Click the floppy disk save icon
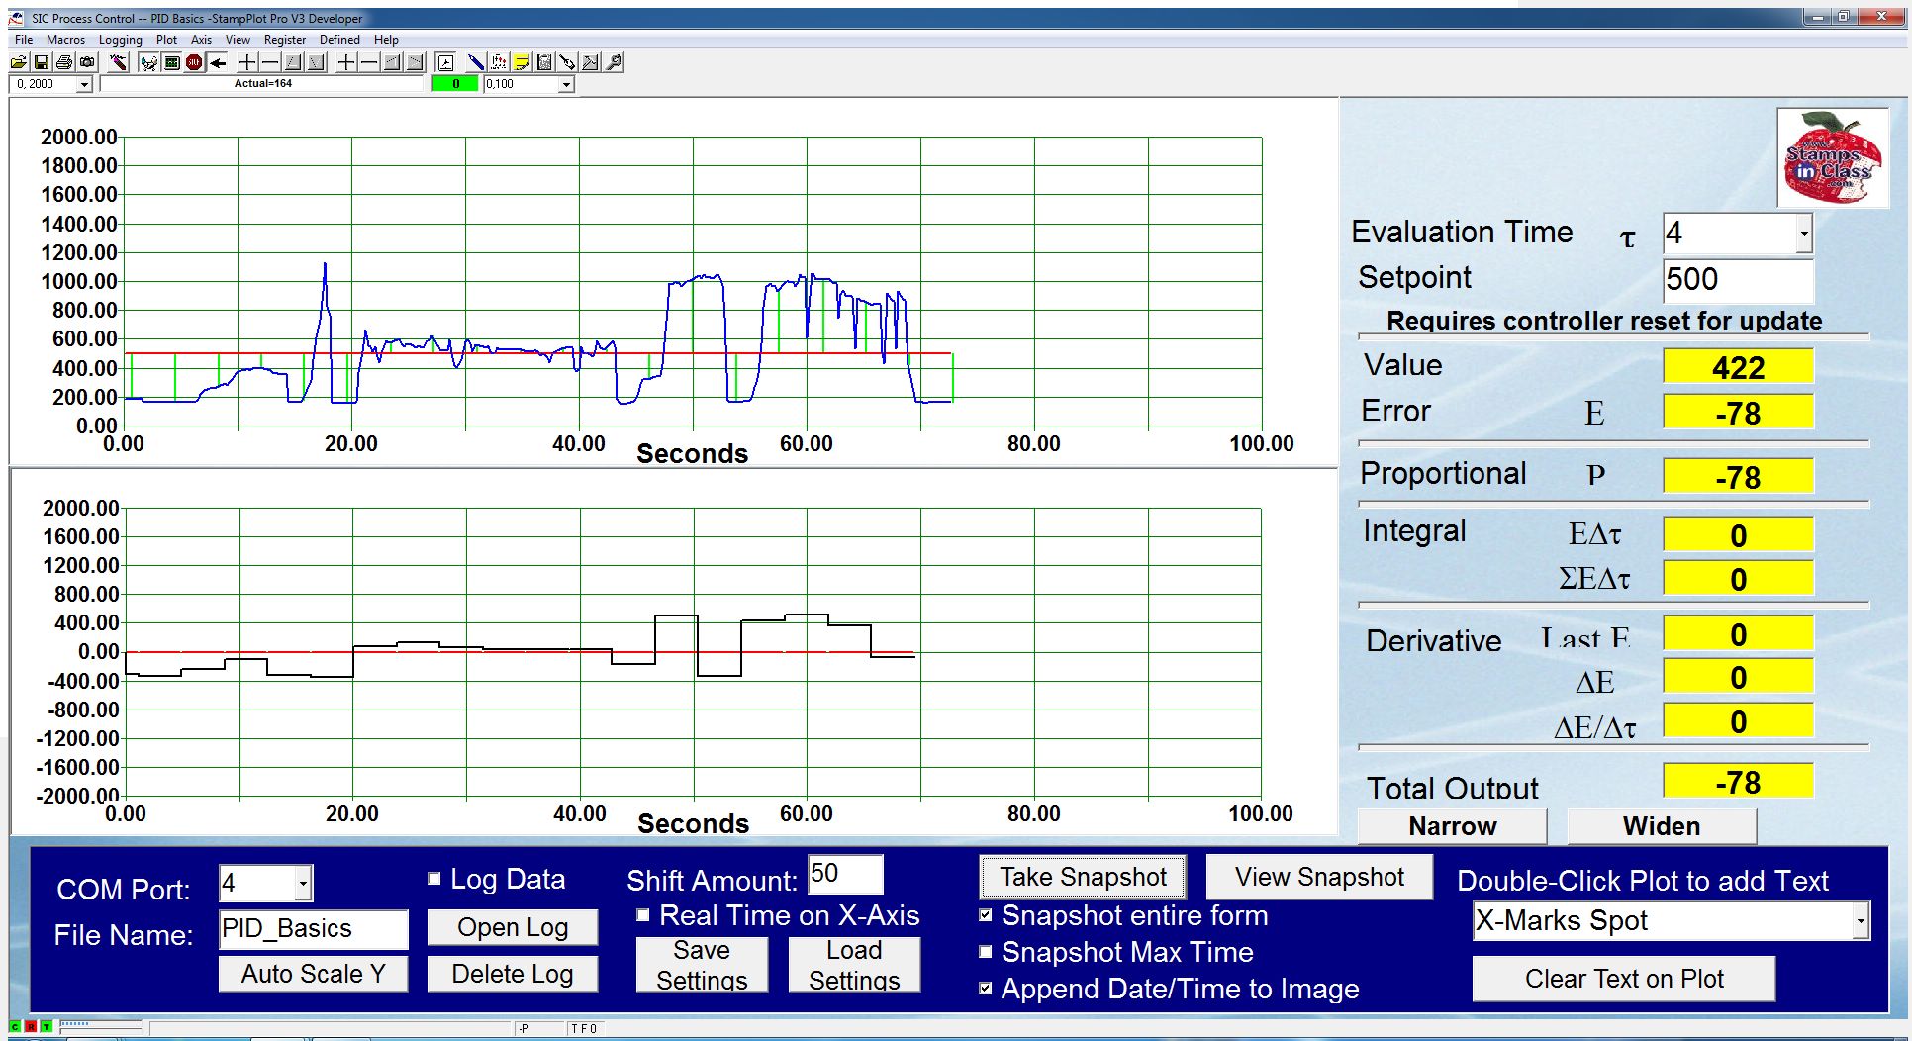 click(x=42, y=62)
